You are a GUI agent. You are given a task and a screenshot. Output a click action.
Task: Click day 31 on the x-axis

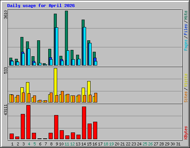(178, 144)
